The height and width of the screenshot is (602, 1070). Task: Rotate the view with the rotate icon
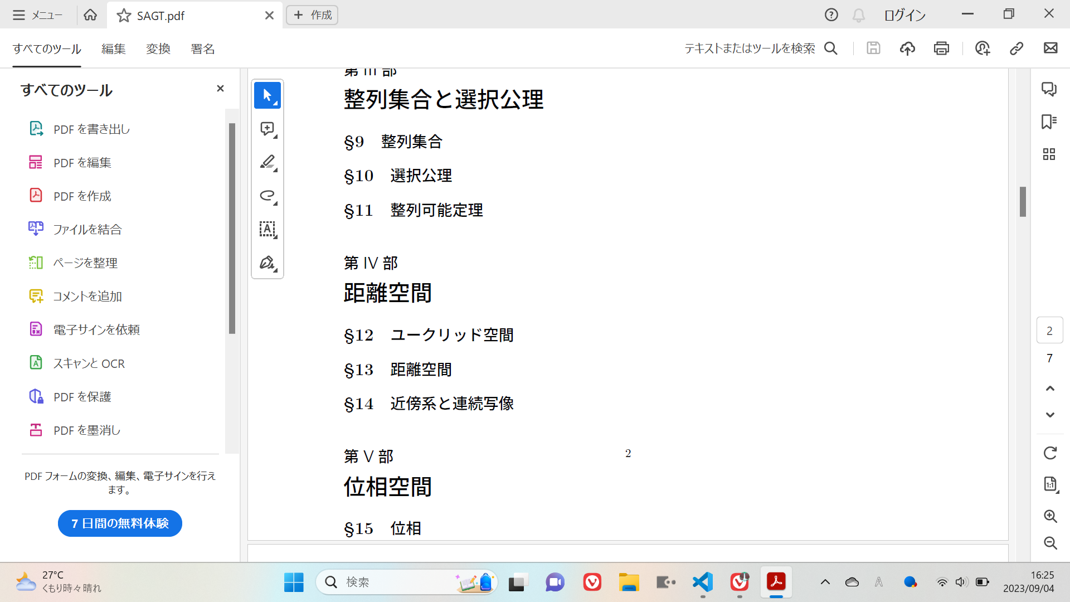coord(1050,453)
